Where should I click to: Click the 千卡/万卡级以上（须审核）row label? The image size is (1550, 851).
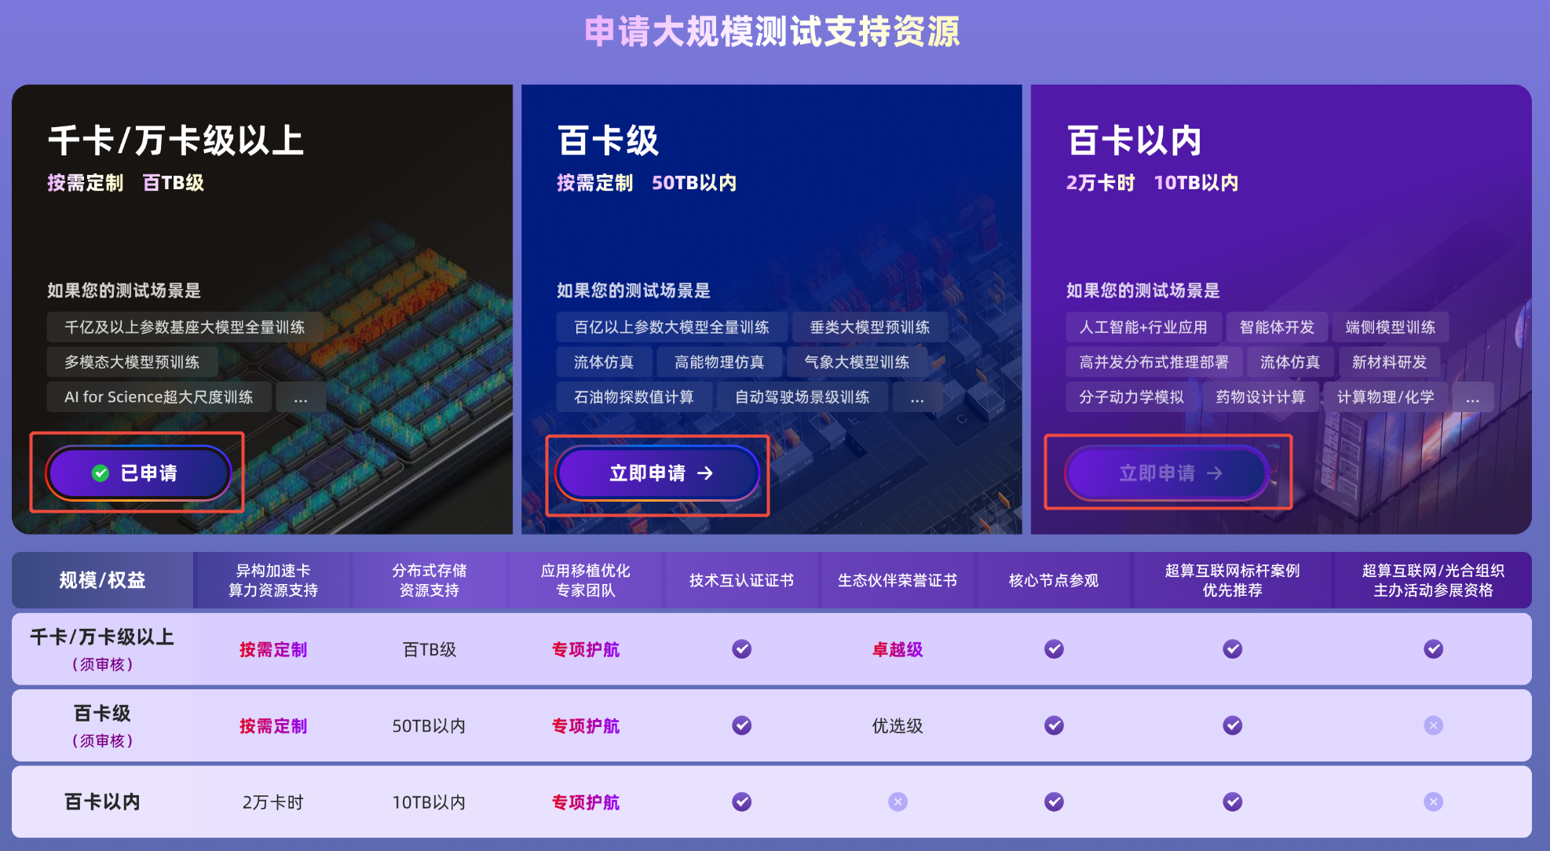[x=101, y=648]
